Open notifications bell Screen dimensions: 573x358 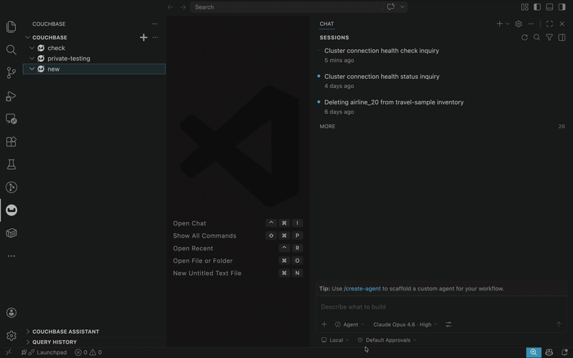[564, 352]
